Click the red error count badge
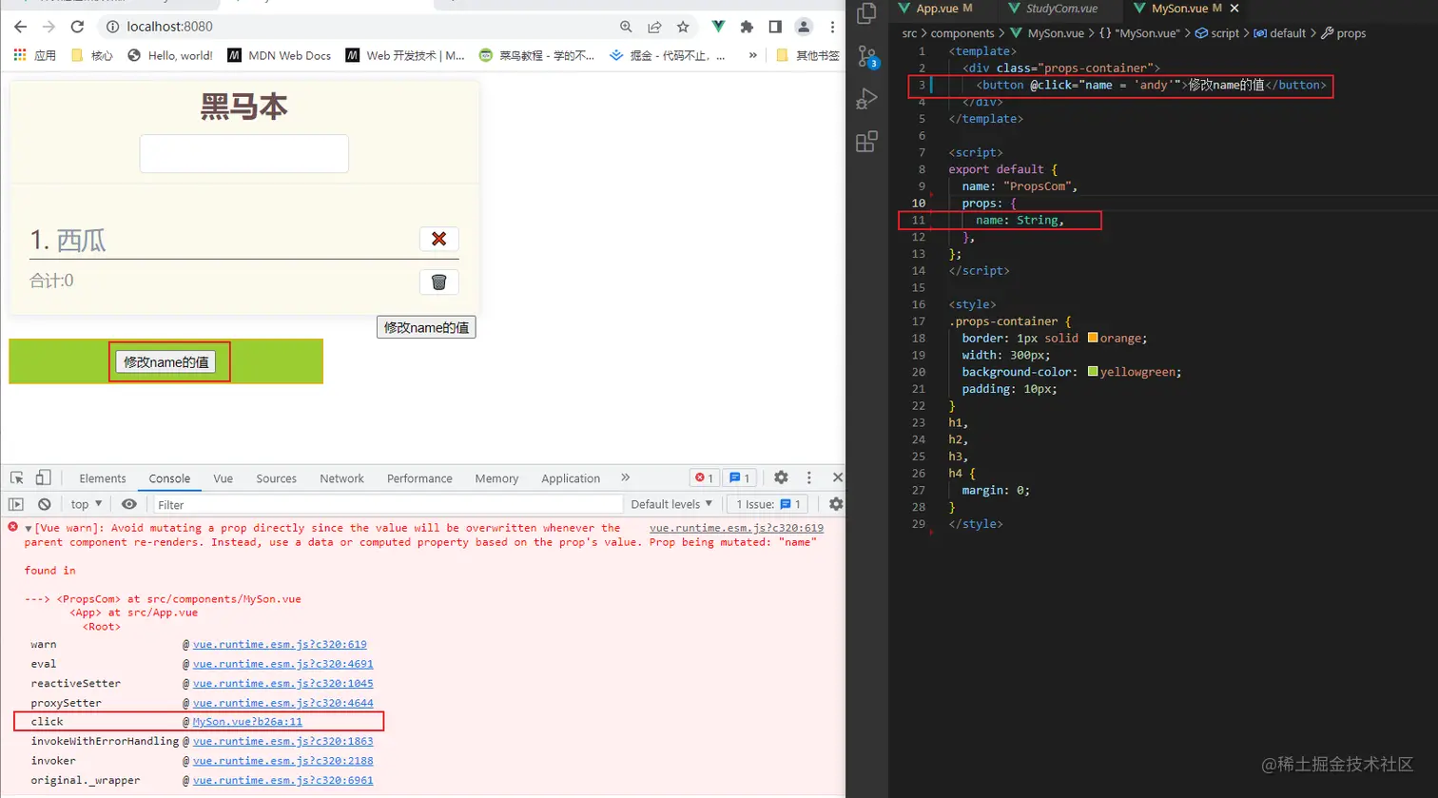This screenshot has width=1438, height=798. coord(704,477)
